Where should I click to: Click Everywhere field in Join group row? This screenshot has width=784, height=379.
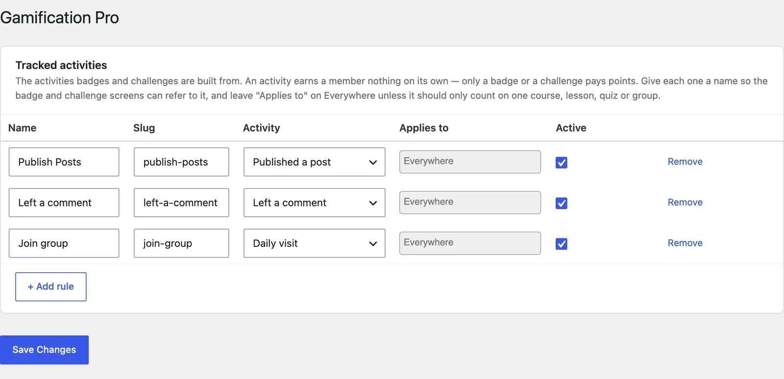[x=470, y=243]
